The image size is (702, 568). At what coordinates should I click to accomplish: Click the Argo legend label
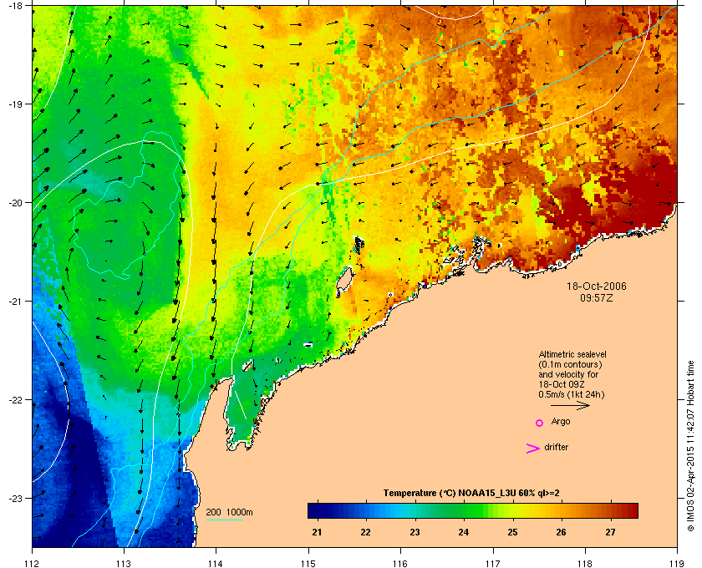coord(561,422)
